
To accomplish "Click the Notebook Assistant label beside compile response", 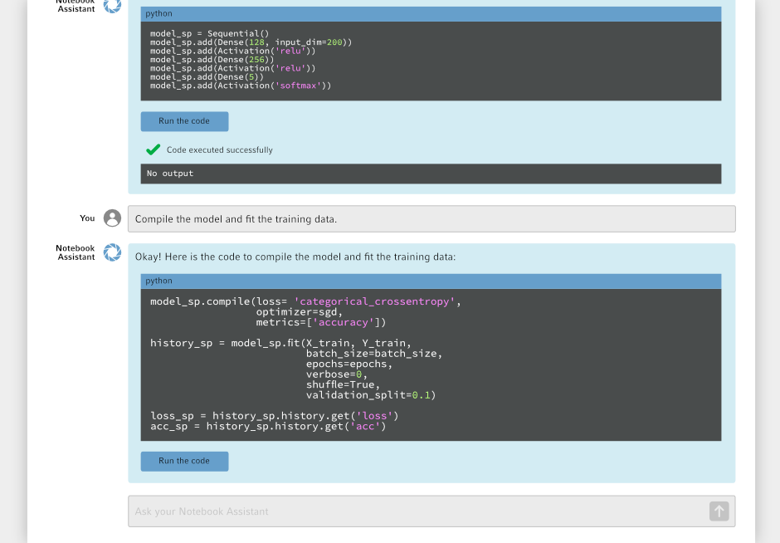I will pos(76,252).
